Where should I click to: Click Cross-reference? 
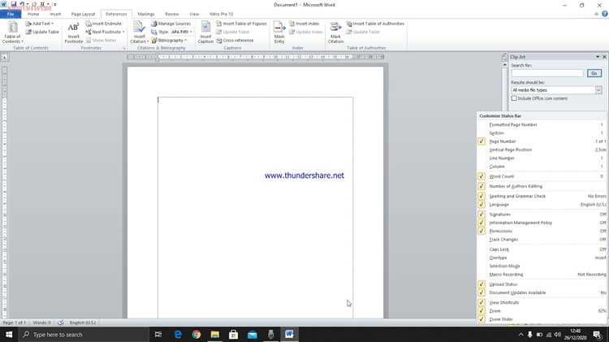click(x=235, y=41)
